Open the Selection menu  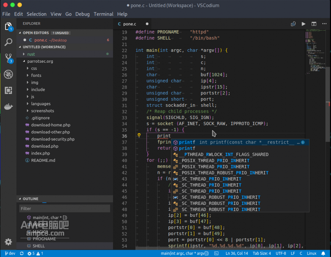(x=36, y=14)
